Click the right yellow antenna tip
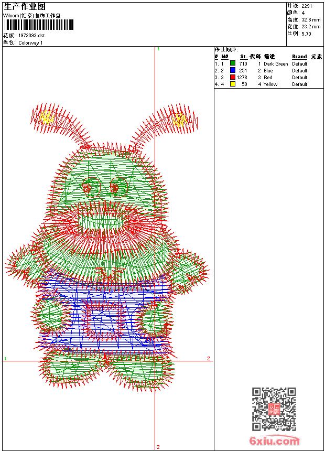325x451 pixels. pyautogui.click(x=179, y=120)
